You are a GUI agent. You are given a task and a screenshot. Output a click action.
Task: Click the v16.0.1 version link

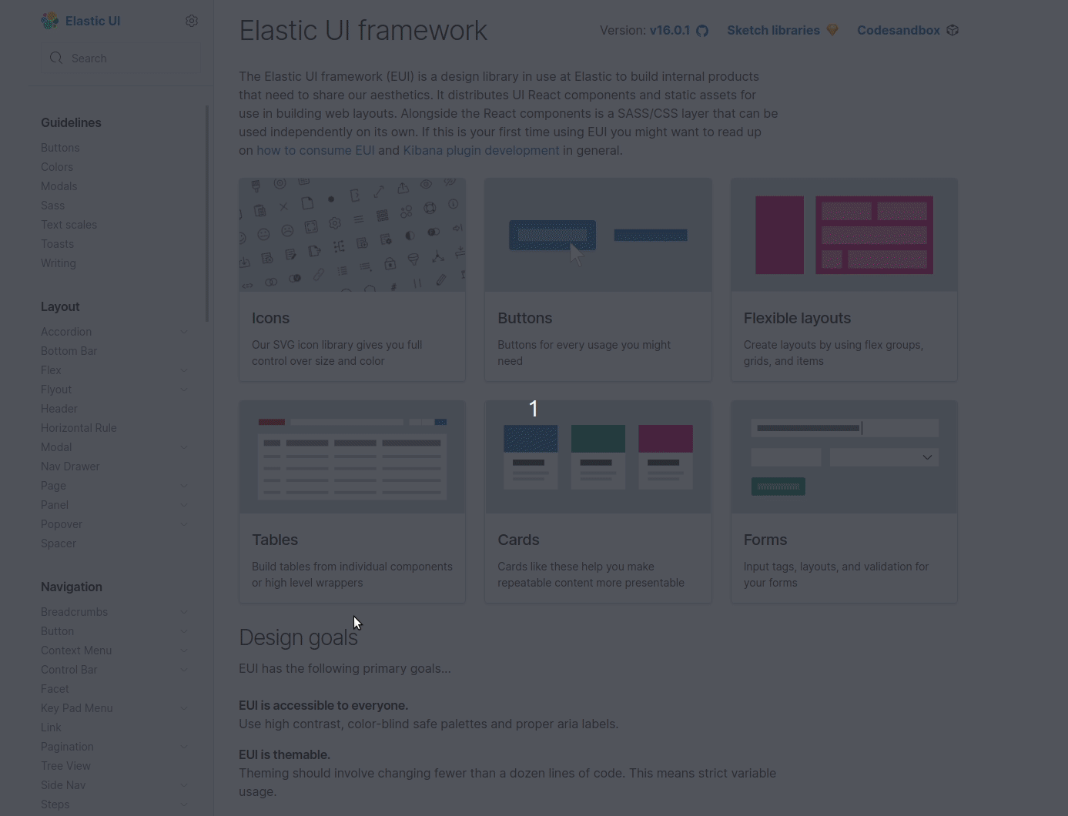669,30
